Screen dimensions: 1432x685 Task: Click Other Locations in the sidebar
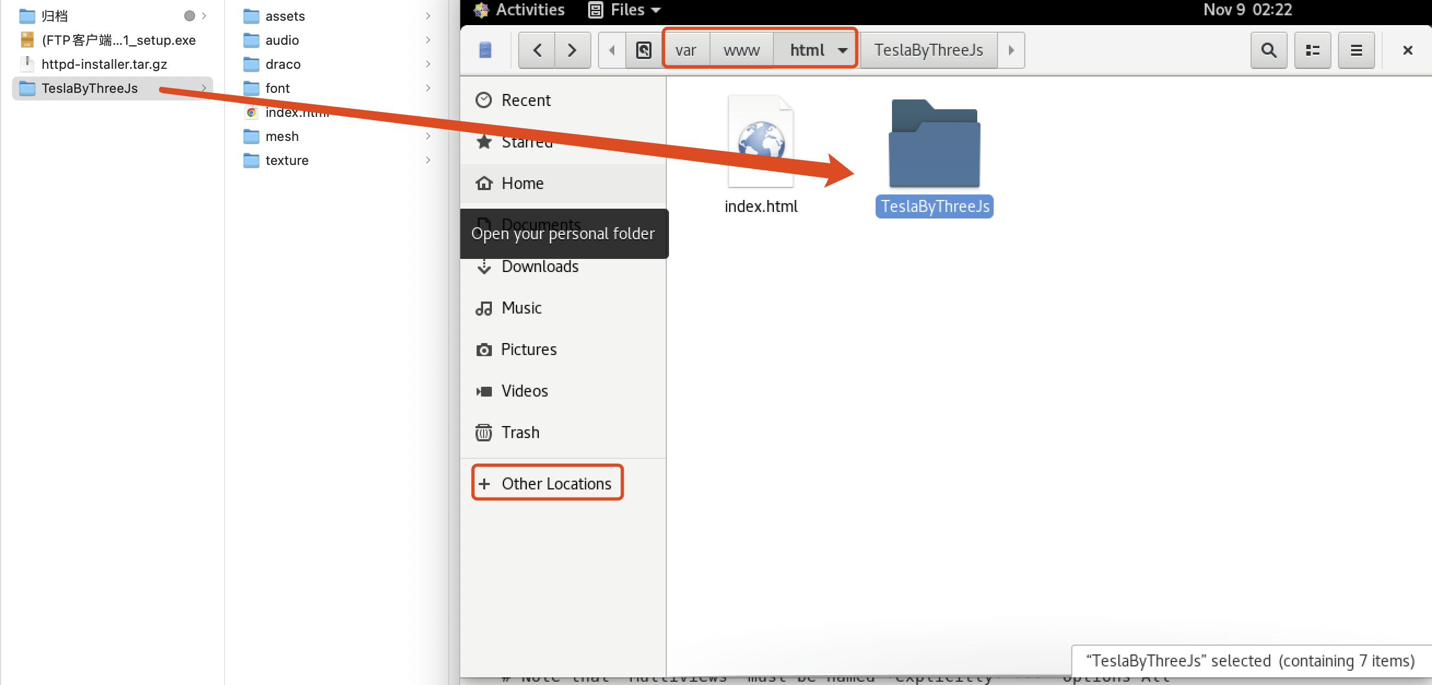[555, 483]
